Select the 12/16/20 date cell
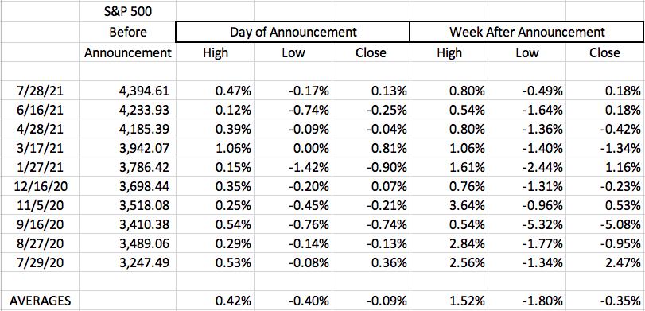Screen dimensions: 645x311 [x=40, y=186]
